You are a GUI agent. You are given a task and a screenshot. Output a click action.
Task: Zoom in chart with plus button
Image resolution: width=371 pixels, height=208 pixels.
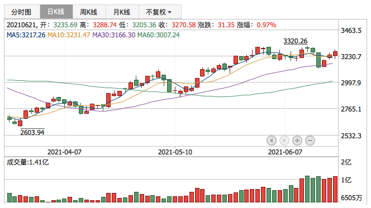pos(297,141)
